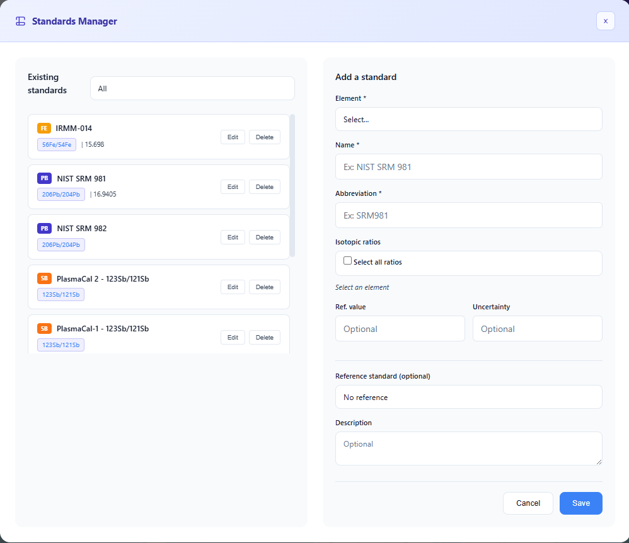The image size is (629, 543).
Task: Open the Element selection dropdown
Action: coord(468,119)
